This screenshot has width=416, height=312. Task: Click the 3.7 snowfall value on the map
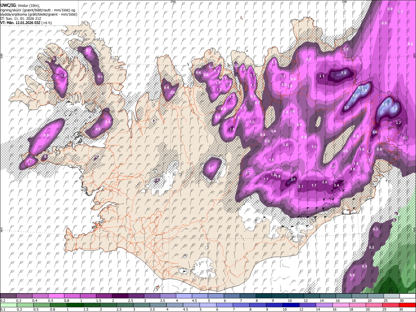(x=346, y=108)
